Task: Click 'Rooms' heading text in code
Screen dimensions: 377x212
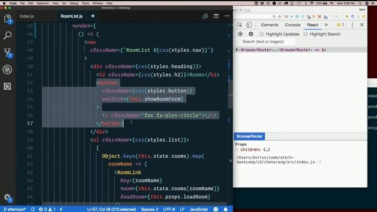Action: pyautogui.click(x=197, y=75)
